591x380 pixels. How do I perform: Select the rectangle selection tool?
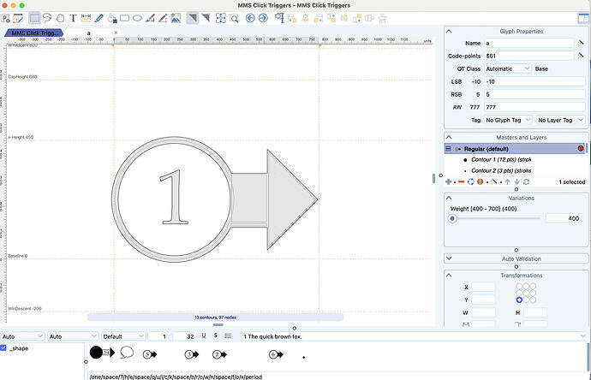34,18
